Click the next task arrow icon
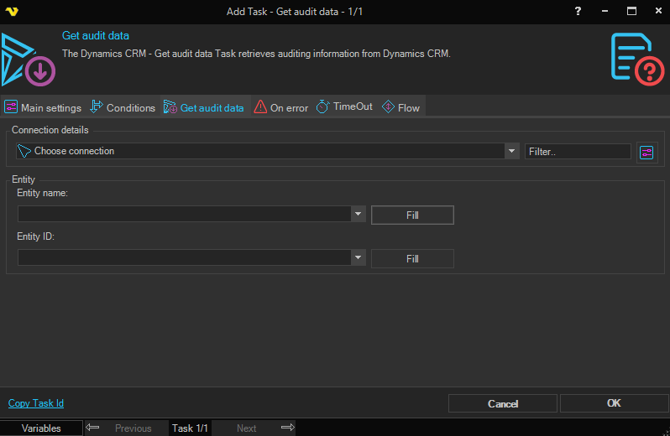 pos(287,428)
